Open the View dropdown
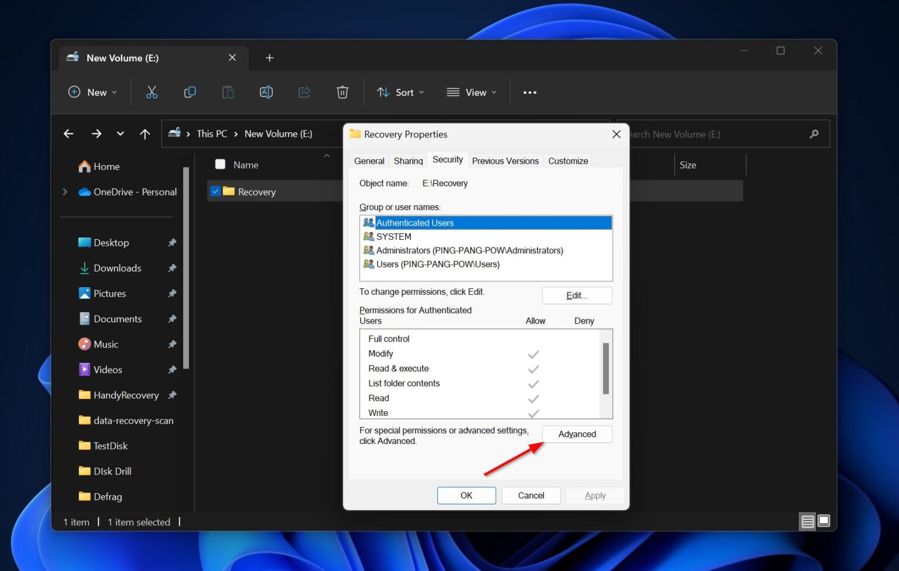This screenshot has height=571, width=899. pos(471,92)
